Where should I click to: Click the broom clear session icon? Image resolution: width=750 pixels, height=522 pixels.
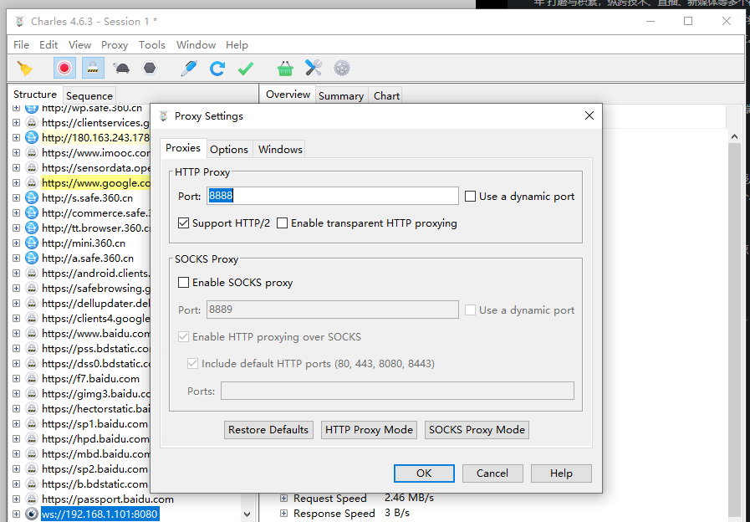(x=24, y=69)
